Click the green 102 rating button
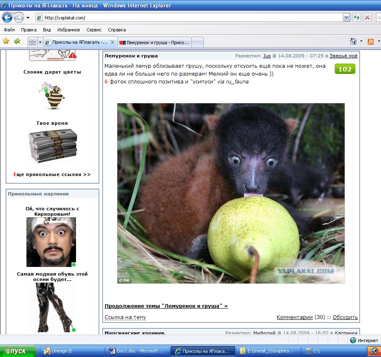Viewport: 381px width, 357px height. [345, 69]
